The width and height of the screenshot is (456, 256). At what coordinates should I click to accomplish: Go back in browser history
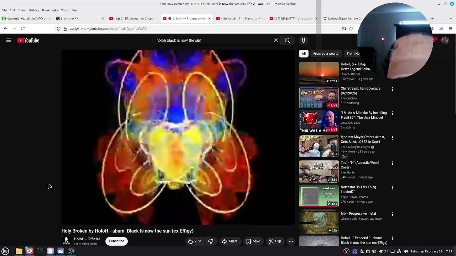click(x=6, y=28)
